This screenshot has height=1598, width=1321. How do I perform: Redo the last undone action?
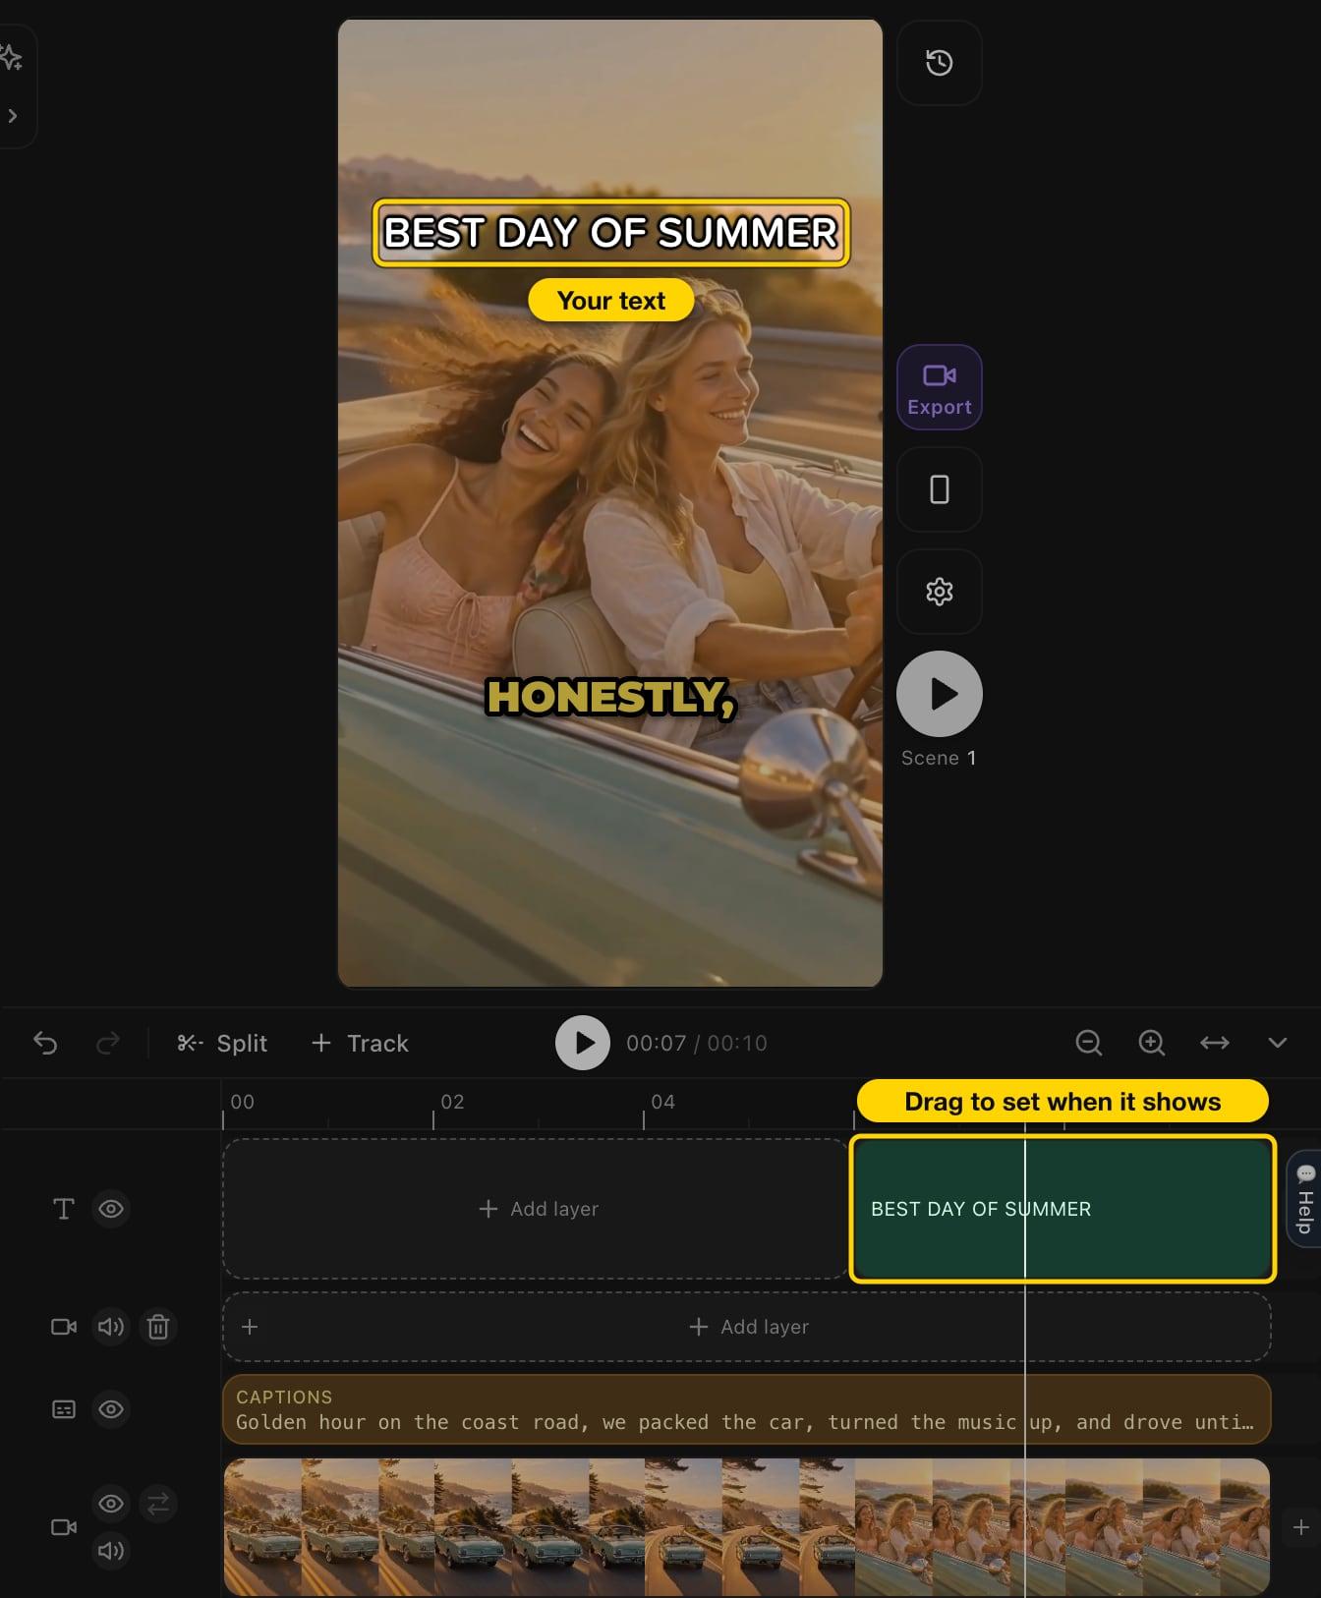[x=108, y=1043]
